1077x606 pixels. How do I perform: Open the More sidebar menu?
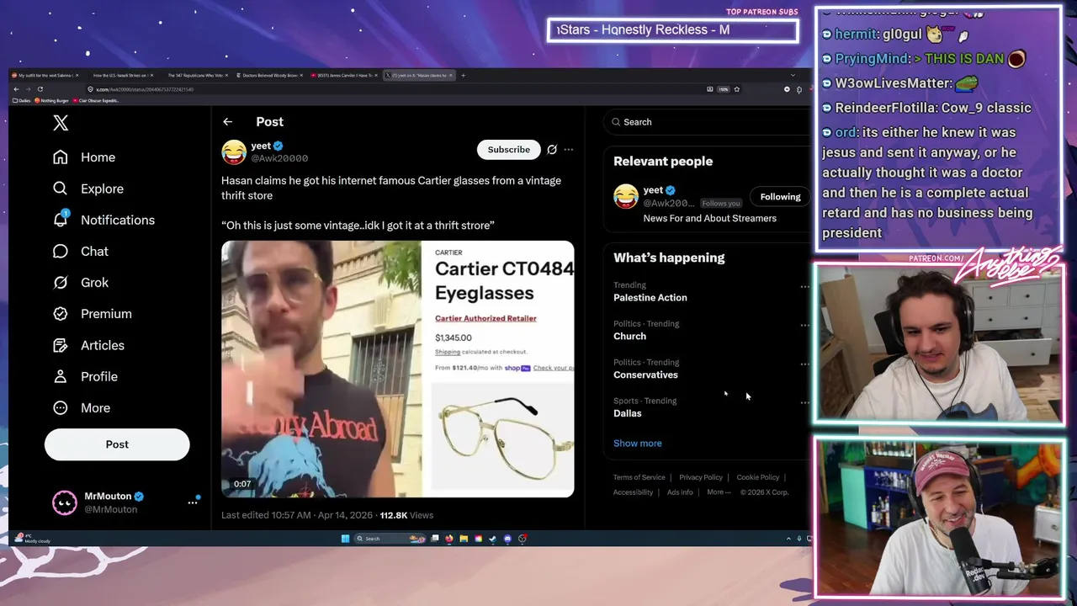[x=82, y=407]
